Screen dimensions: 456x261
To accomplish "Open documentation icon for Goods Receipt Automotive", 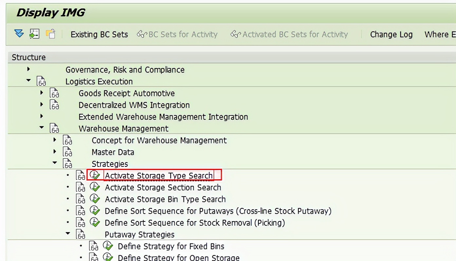I will click(x=54, y=93).
